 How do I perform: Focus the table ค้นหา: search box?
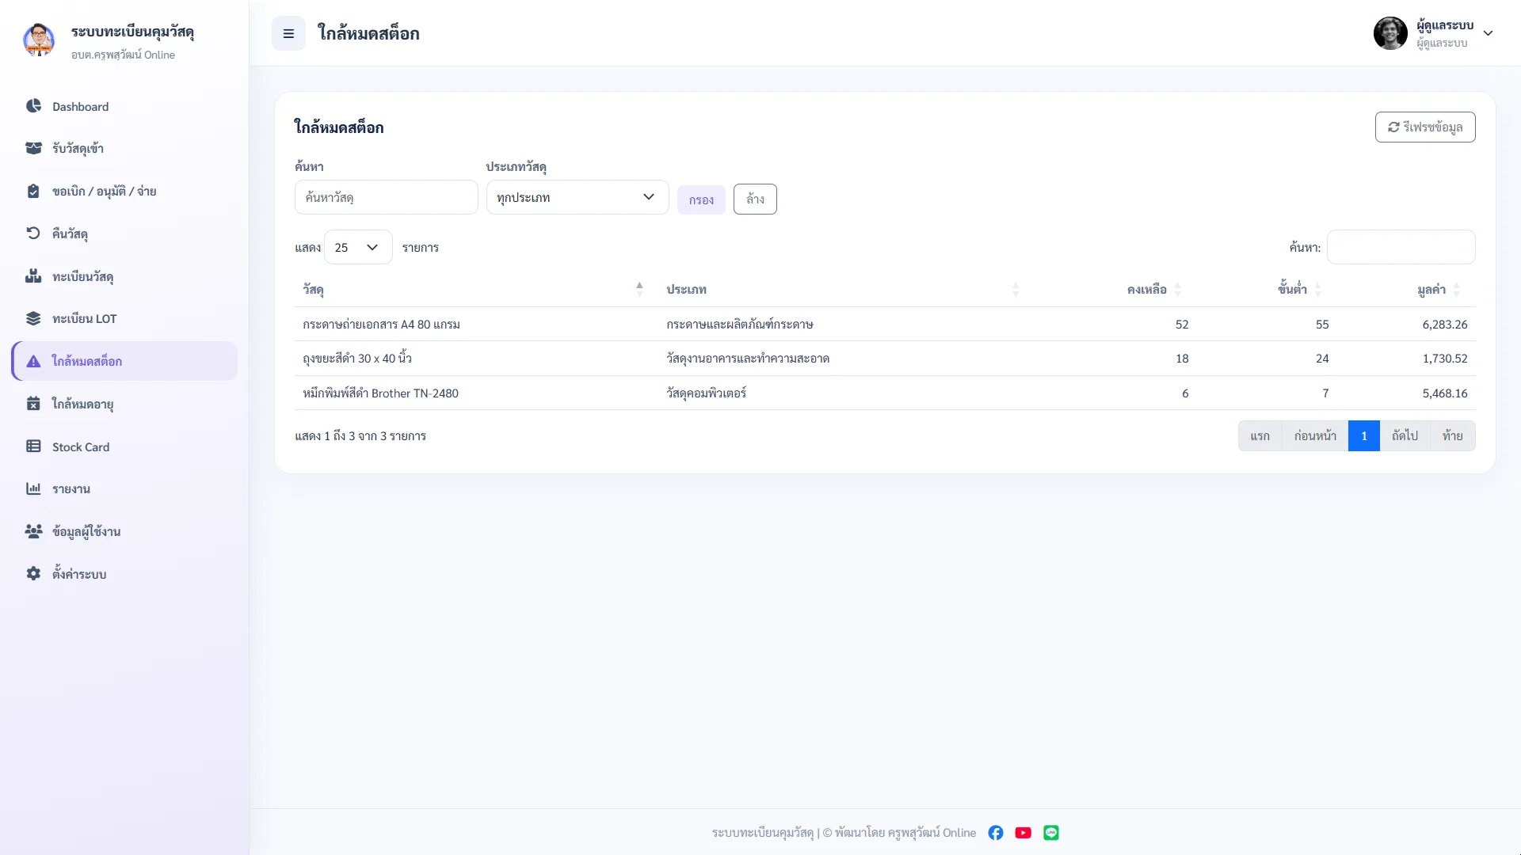(x=1401, y=247)
